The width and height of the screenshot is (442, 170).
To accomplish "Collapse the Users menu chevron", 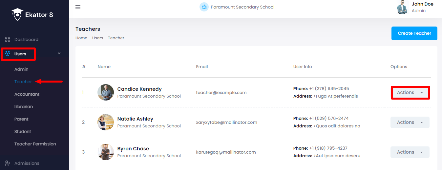I will (59, 53).
